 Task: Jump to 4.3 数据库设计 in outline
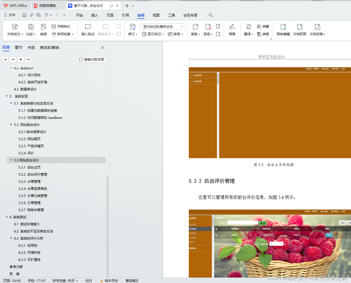click(x=25, y=89)
